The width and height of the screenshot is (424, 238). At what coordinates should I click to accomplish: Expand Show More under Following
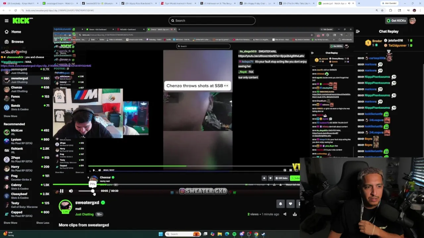(x=10, y=116)
